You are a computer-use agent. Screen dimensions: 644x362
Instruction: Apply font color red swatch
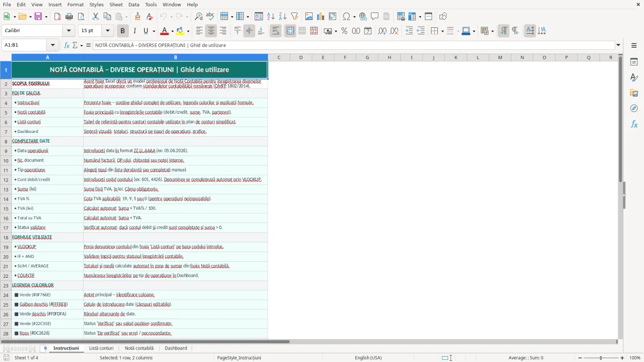pos(164,31)
